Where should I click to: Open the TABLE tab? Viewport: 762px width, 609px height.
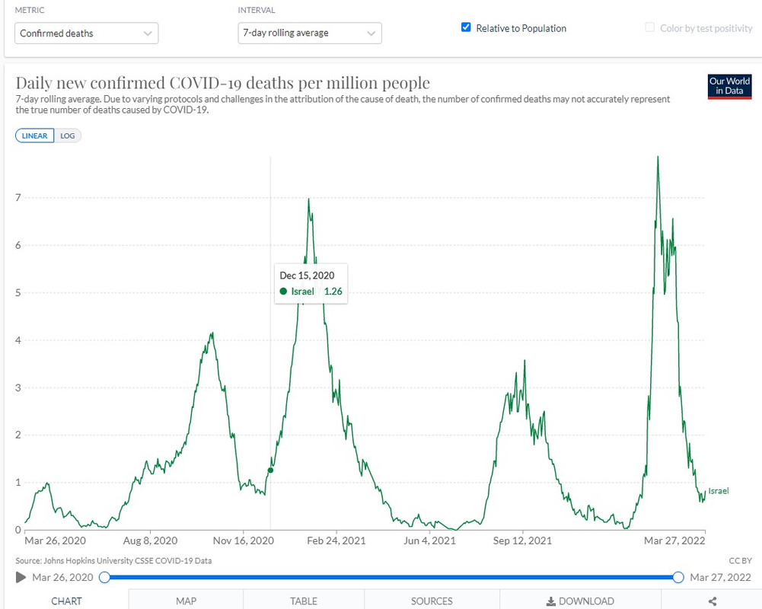(x=304, y=601)
